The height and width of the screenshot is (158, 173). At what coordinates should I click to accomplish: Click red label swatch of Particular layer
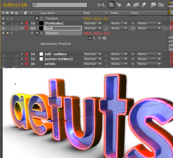tap(27, 23)
